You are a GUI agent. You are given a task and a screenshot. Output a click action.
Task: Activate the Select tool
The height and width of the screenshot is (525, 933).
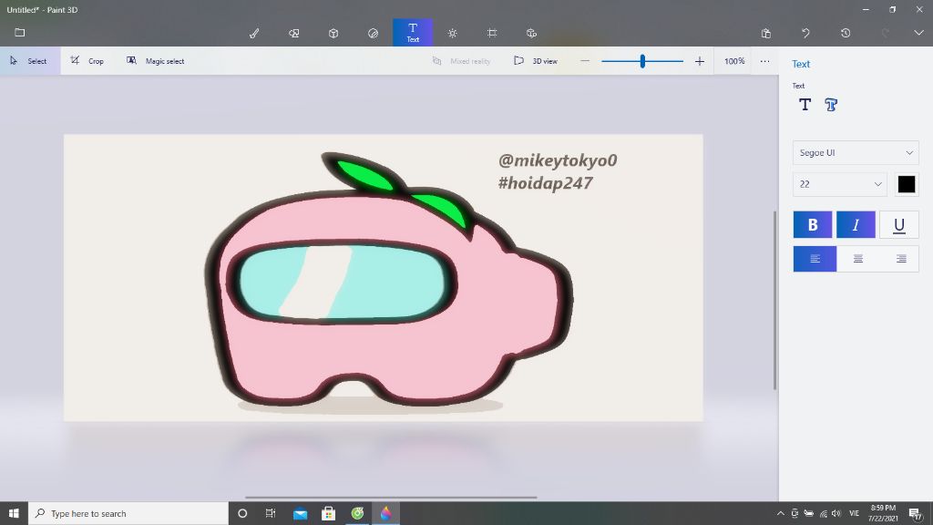(x=30, y=61)
